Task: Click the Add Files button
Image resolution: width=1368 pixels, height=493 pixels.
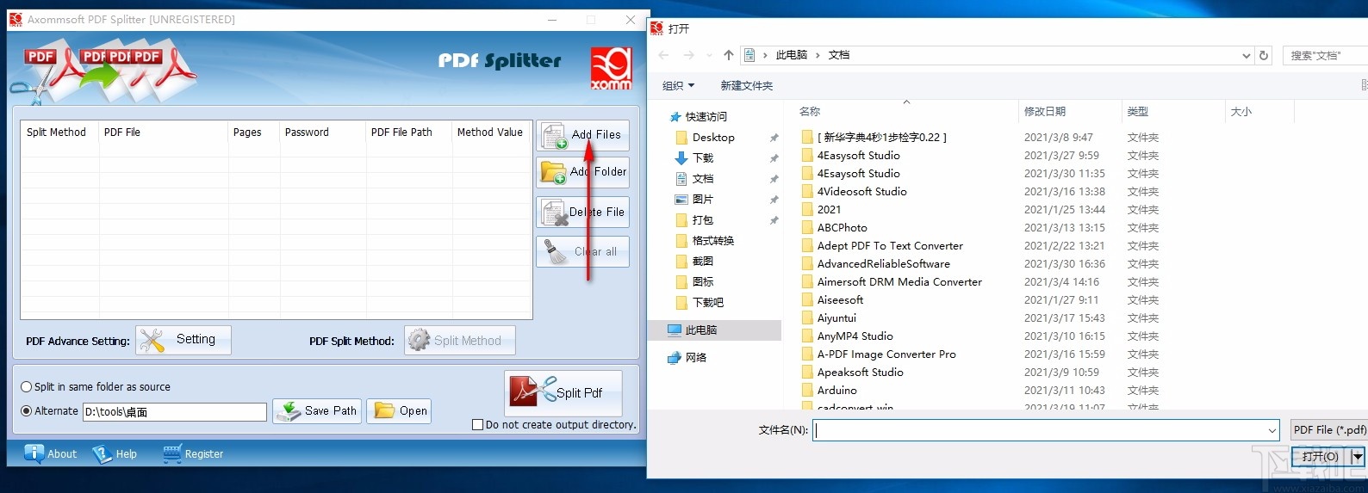Action: tap(583, 135)
